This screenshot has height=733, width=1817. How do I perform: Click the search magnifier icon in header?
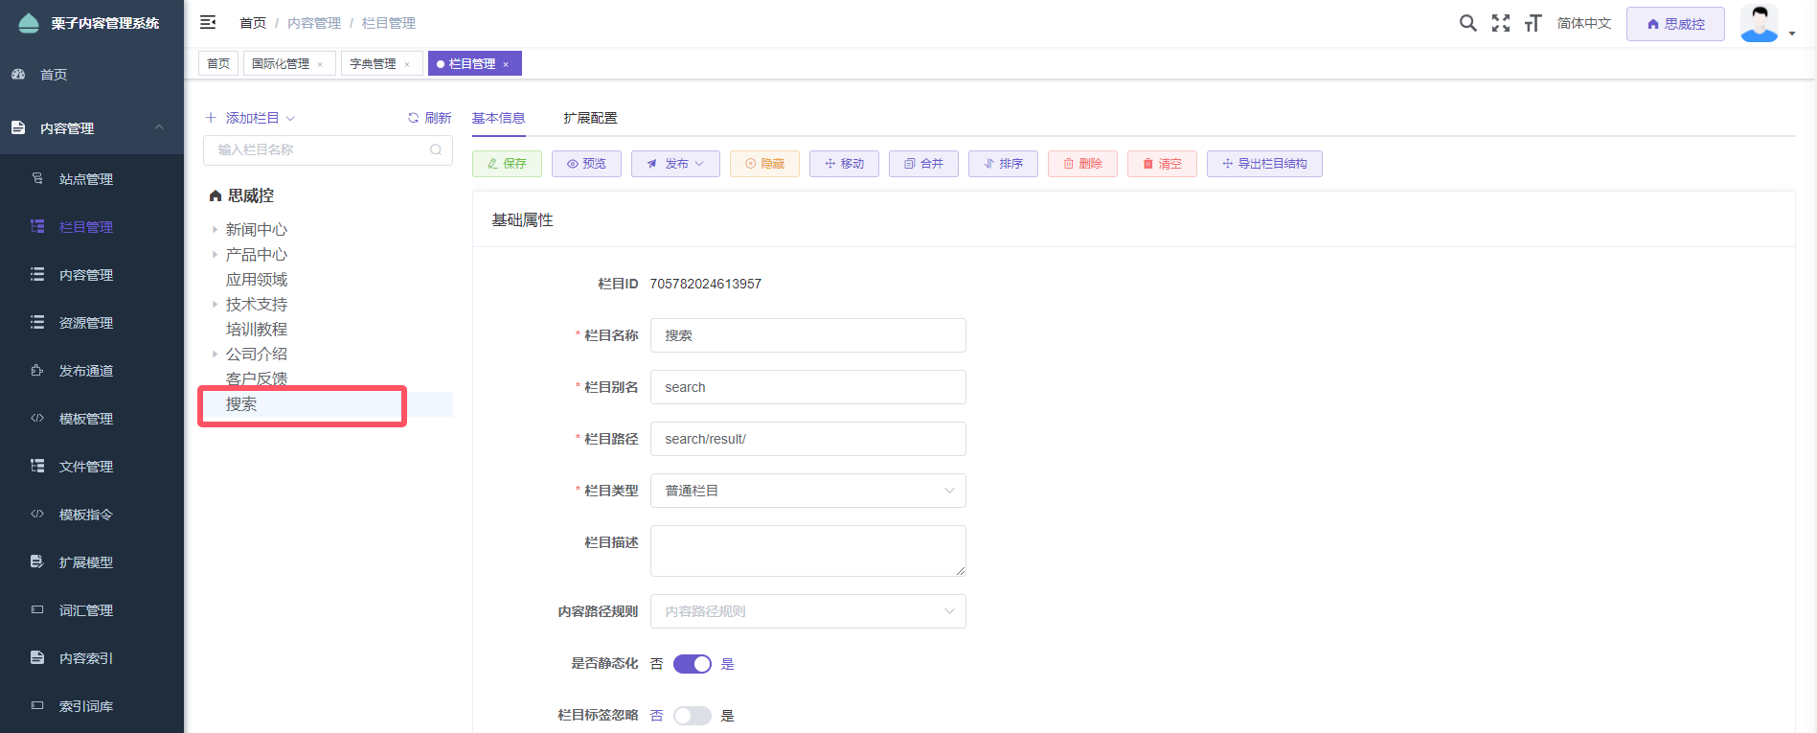(x=1467, y=23)
